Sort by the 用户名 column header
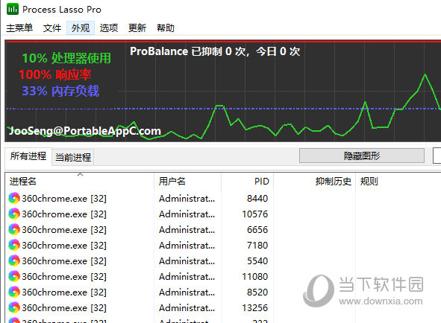This screenshot has width=441, height=323. [187, 182]
